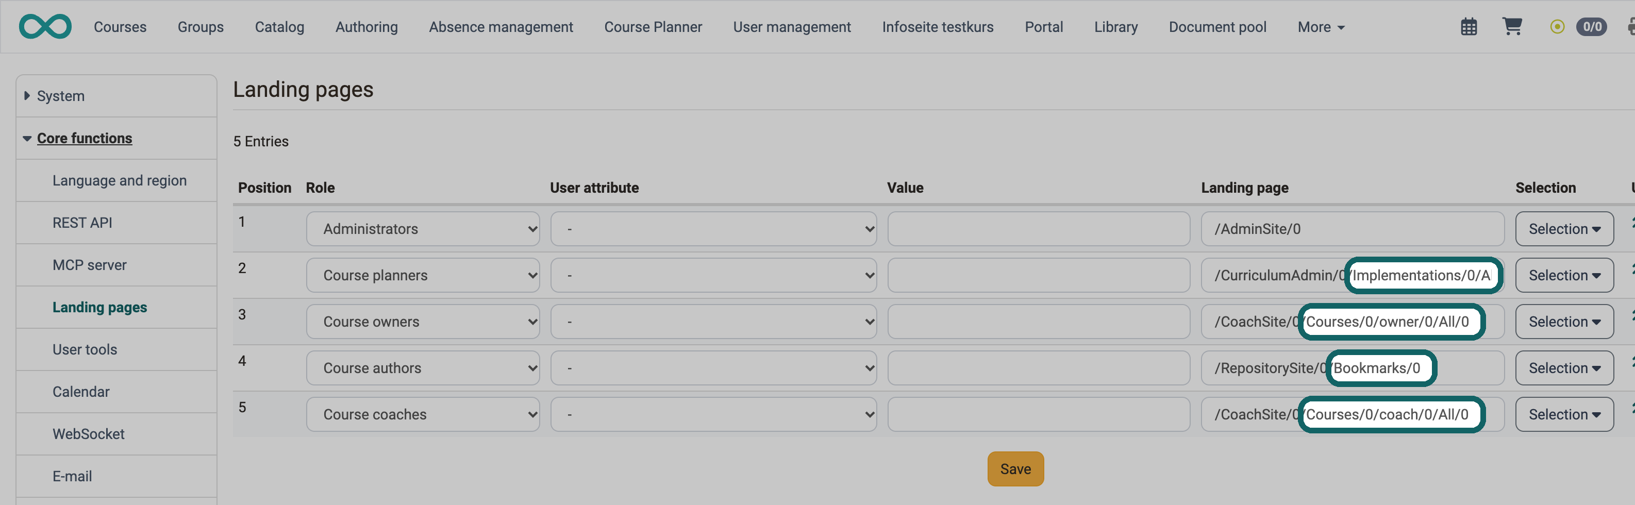The width and height of the screenshot is (1635, 505).
Task: Save the landing pages settings
Action: point(1015,469)
